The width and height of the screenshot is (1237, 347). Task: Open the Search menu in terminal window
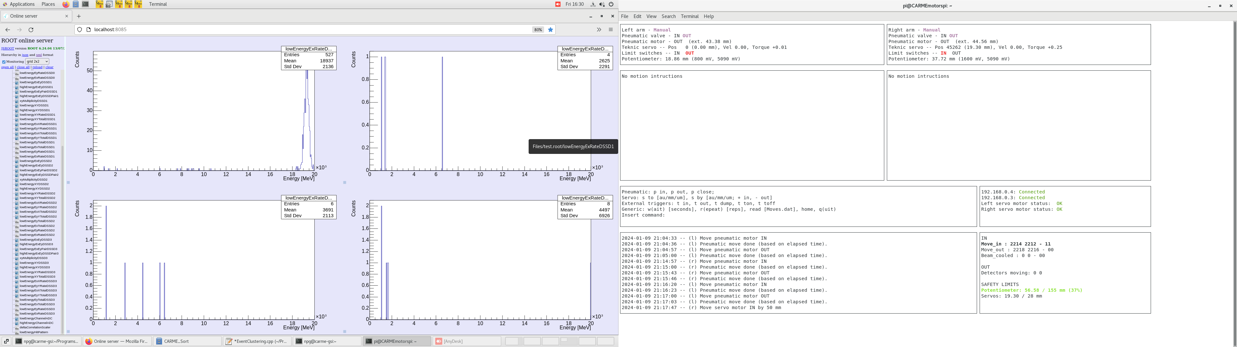668,16
